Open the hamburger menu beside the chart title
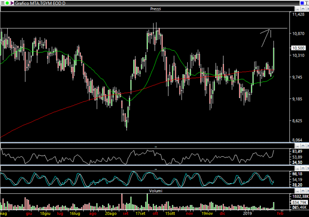 pos(2,3)
